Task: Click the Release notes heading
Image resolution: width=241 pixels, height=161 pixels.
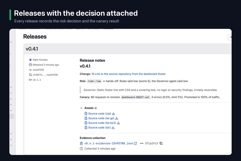Action: (x=92, y=60)
